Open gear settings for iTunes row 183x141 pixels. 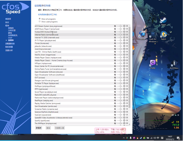tap(124, 43)
